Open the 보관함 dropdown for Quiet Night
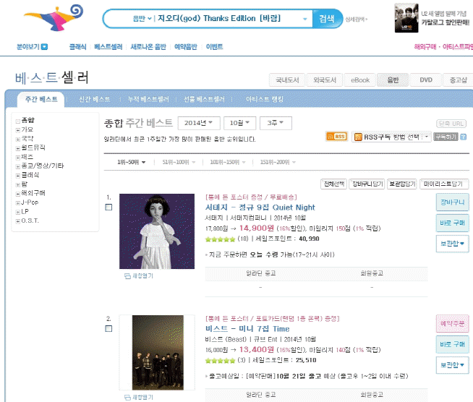This screenshot has height=402, width=473. pos(453,244)
